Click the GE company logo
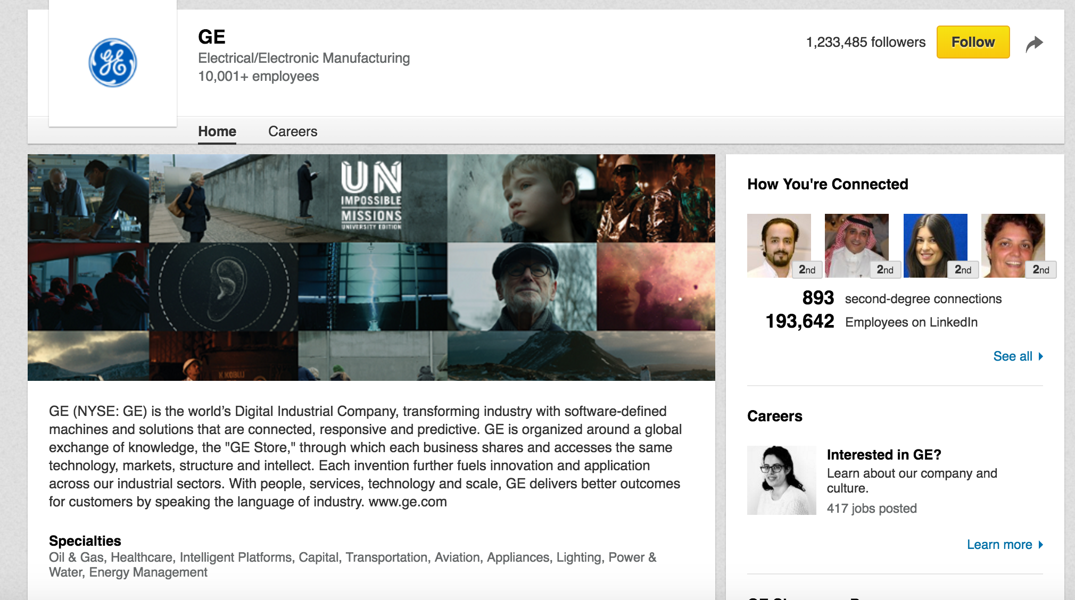 [113, 63]
